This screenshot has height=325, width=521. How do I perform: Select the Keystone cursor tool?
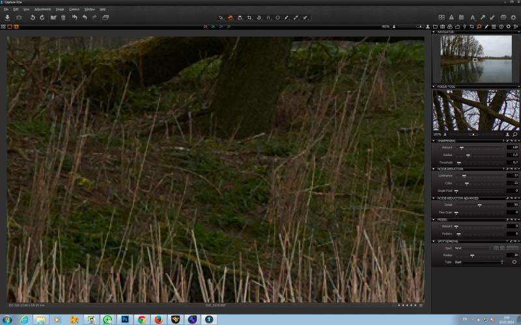pos(268,18)
